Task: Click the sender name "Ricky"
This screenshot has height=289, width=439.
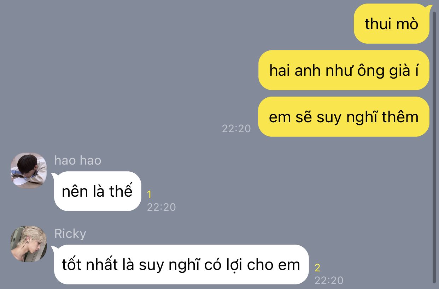Action: (x=70, y=234)
